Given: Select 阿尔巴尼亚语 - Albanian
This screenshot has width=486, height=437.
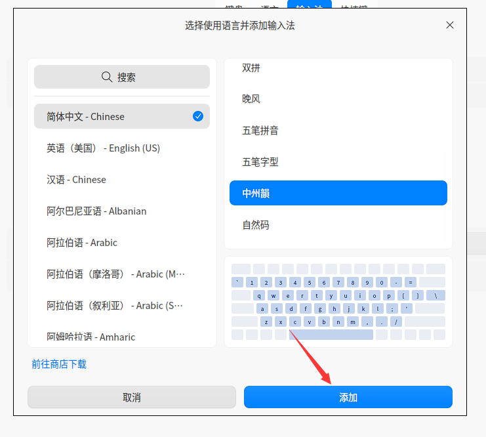Looking at the screenshot, I should pos(122,211).
